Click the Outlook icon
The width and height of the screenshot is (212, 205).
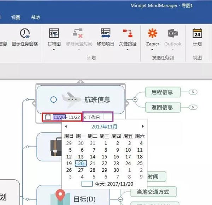pyautogui.click(x=173, y=33)
